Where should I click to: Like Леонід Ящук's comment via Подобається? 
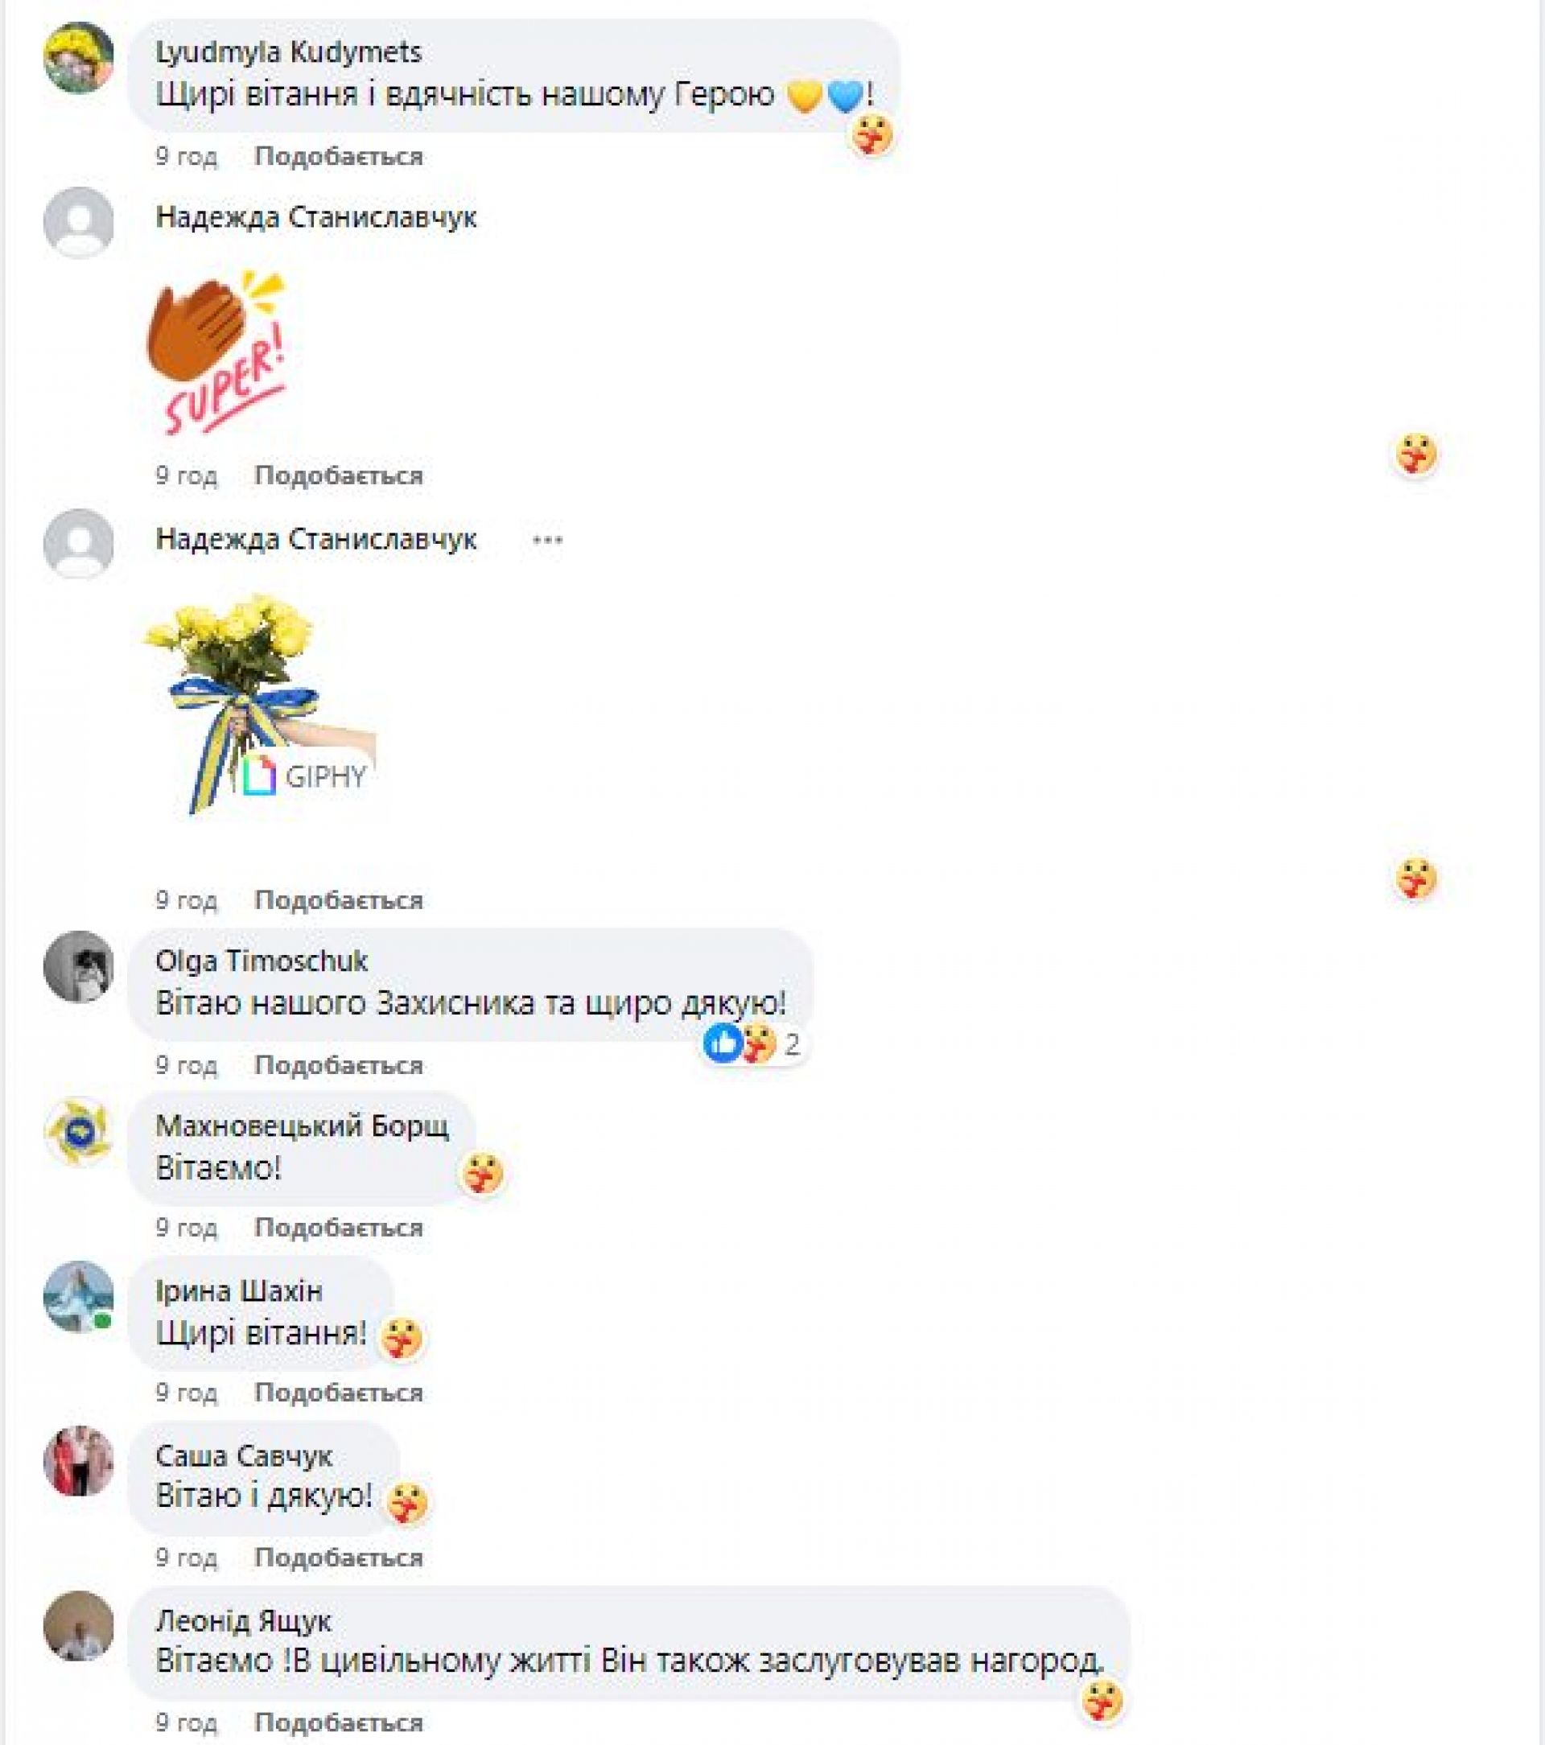pos(338,1722)
